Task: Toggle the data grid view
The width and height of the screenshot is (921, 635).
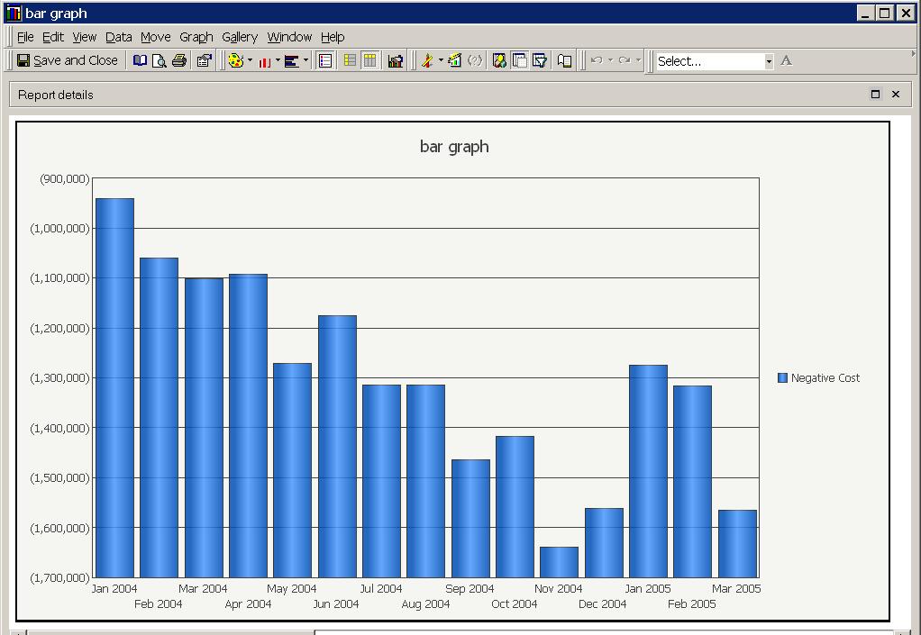Action: tap(348, 60)
